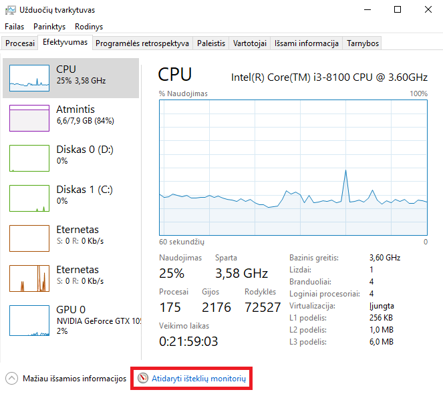The height and width of the screenshot is (394, 443).
Task: Click the NVIDIA GeForce GTX label
Action: click(99, 321)
